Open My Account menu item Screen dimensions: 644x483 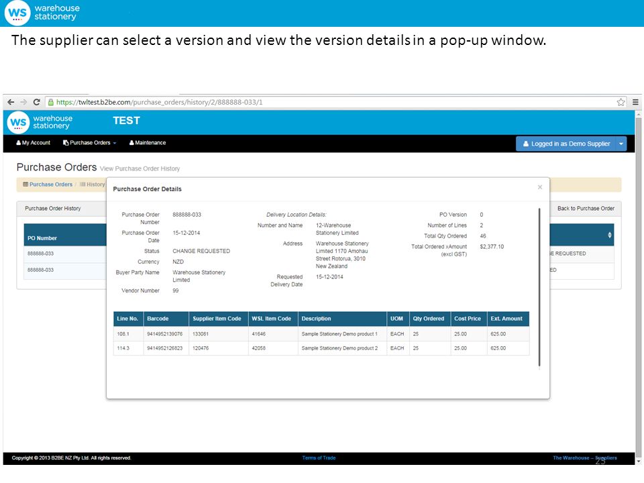click(34, 143)
